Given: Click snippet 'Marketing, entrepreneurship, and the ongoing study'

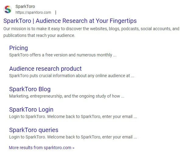Looking at the screenshot, I should (x=67, y=96).
